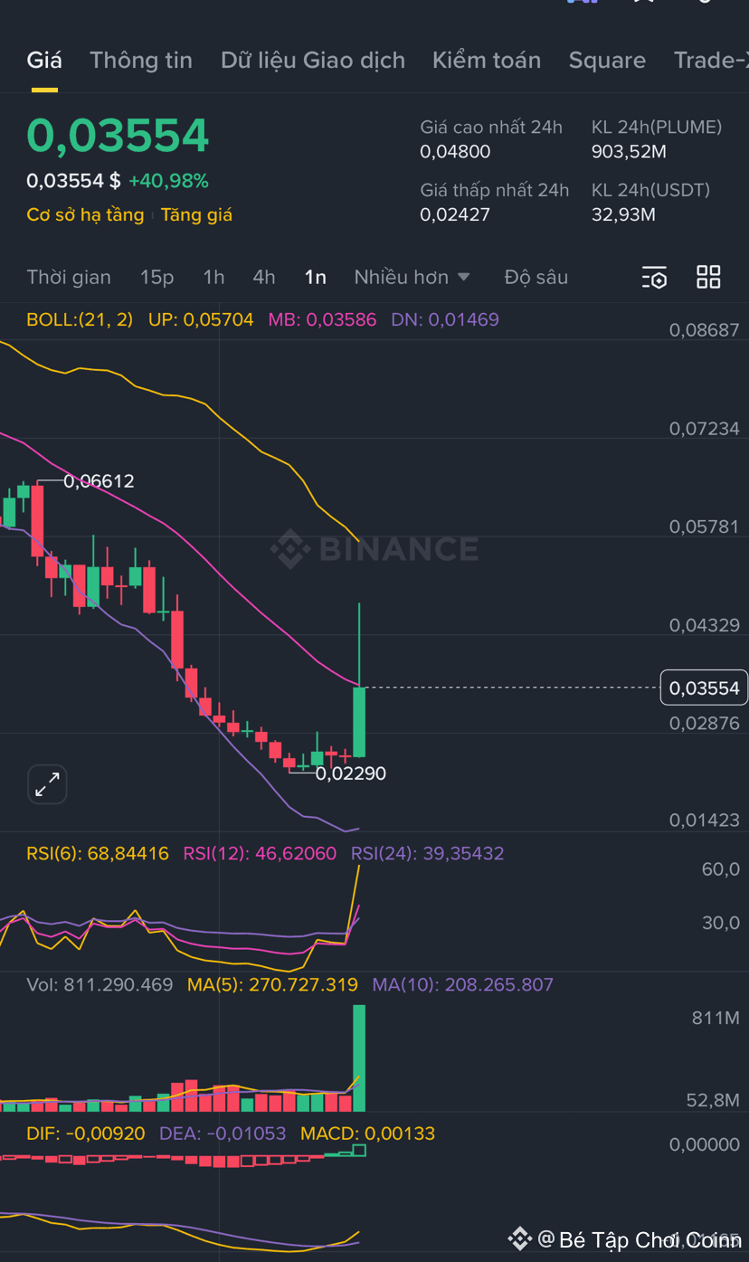Click the tall green volume bar

coord(359,1058)
